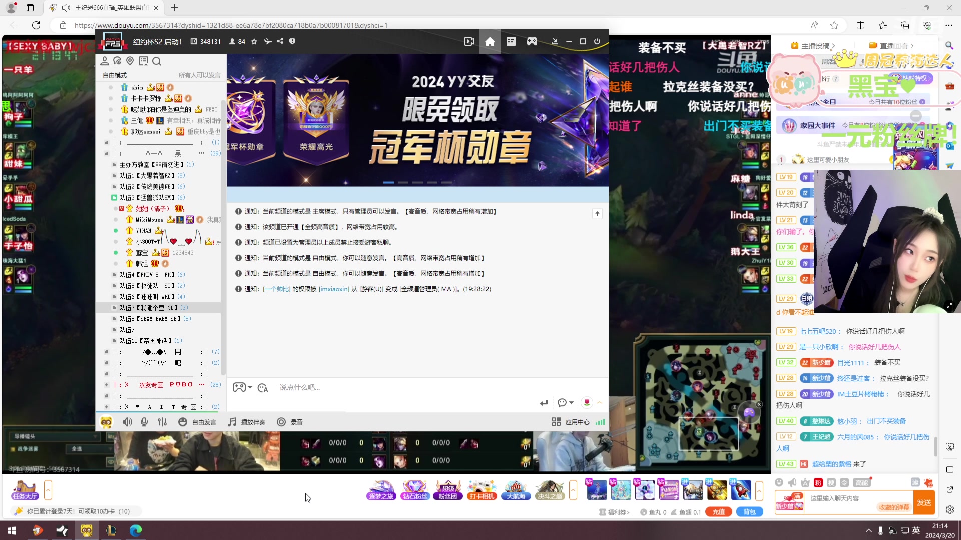Open Douyu stream settings gear

(950, 509)
